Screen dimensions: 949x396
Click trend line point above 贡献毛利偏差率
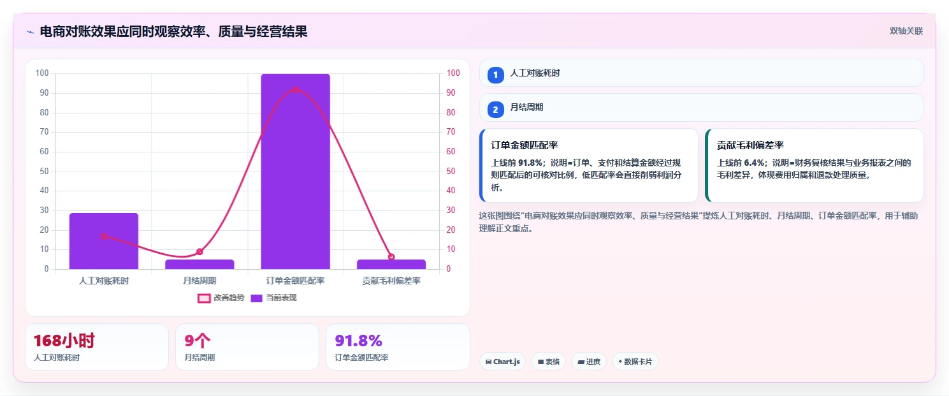[x=391, y=257]
